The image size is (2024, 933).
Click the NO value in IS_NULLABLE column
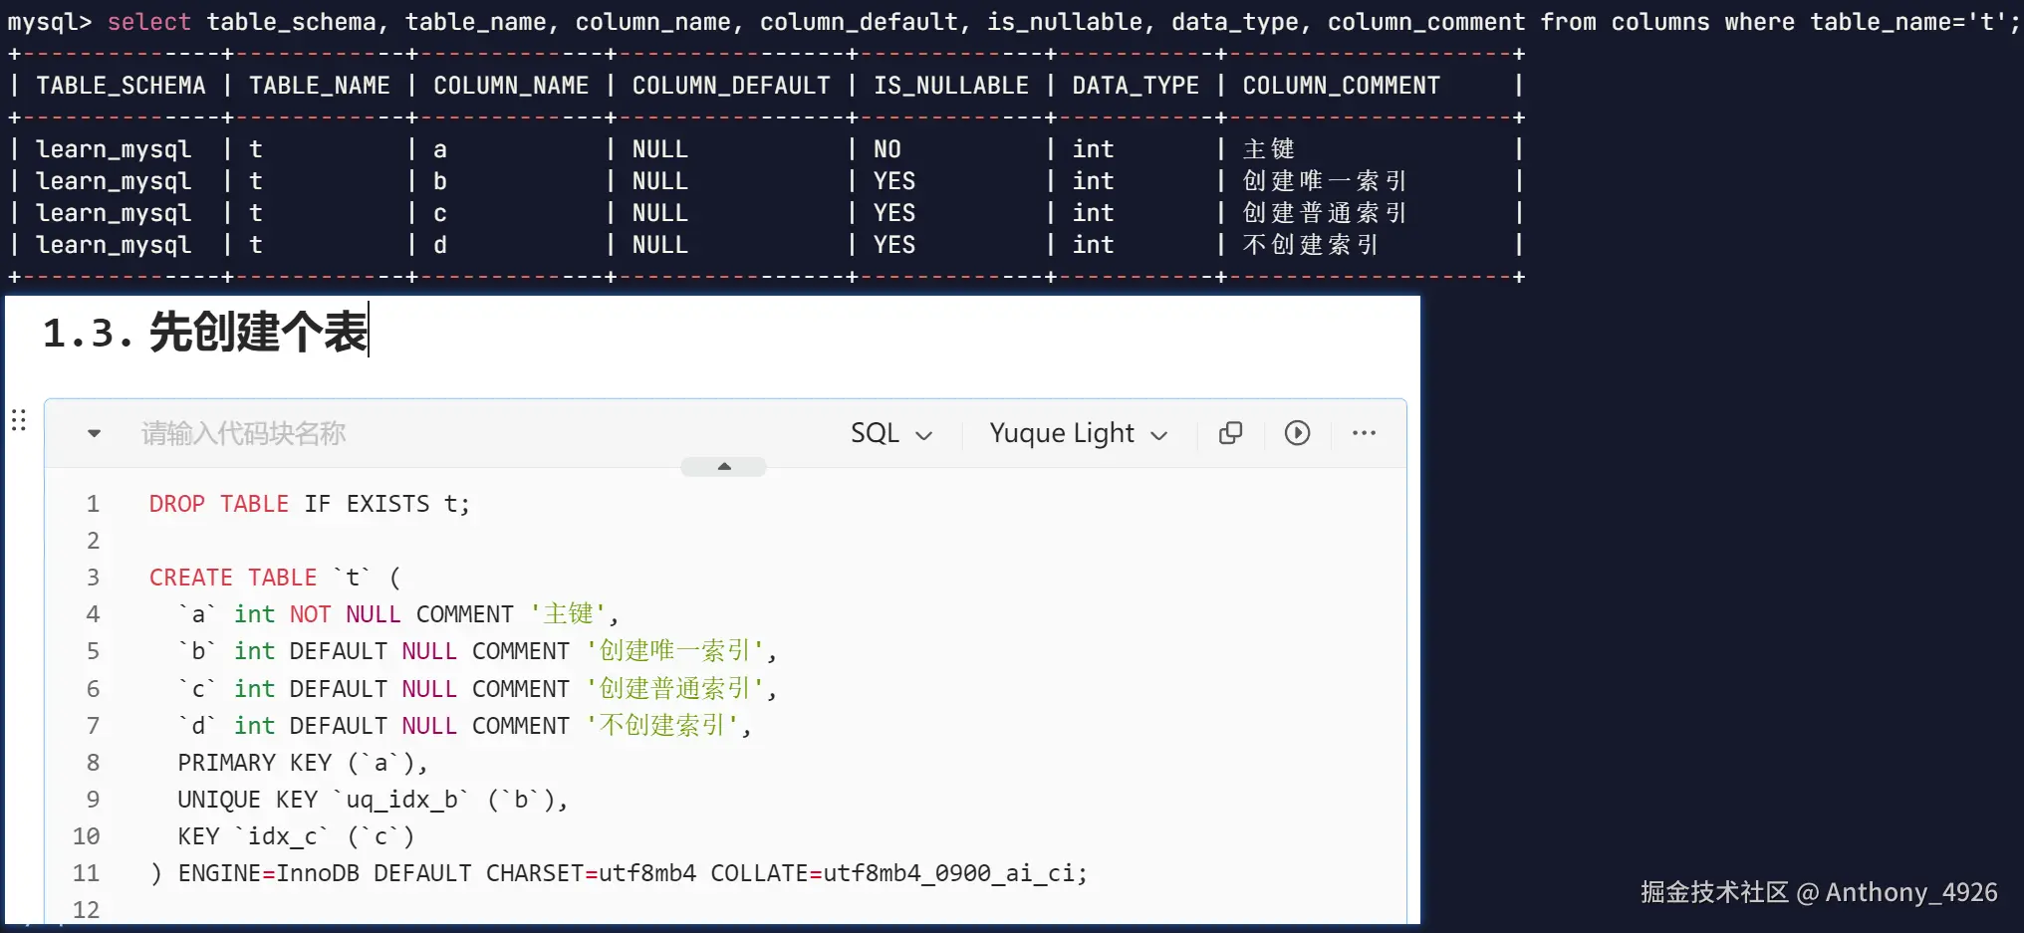(887, 149)
